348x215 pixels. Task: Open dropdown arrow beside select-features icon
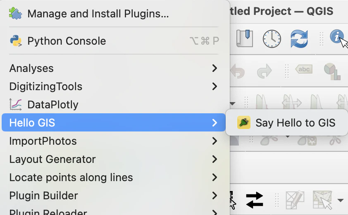[341, 201]
